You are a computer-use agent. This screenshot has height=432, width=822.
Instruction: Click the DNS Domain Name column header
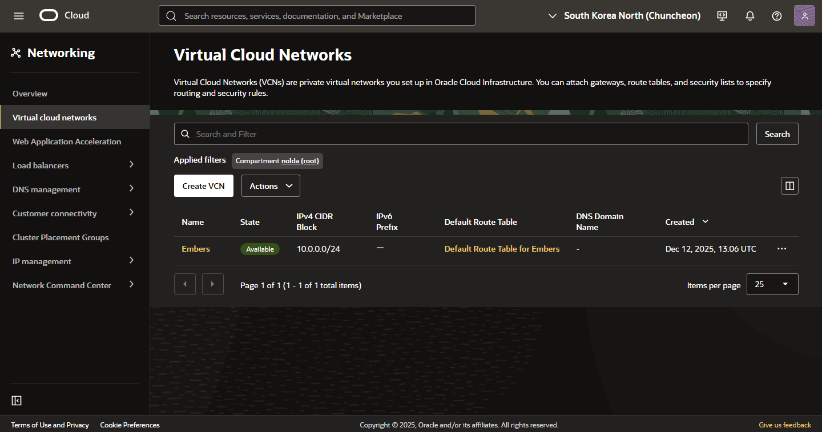pos(600,221)
